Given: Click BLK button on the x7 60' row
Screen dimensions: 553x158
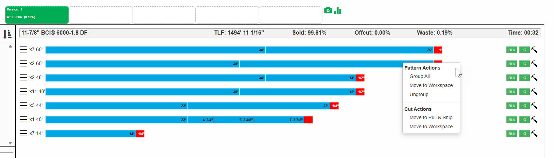Looking at the screenshot, I should pyautogui.click(x=512, y=50).
